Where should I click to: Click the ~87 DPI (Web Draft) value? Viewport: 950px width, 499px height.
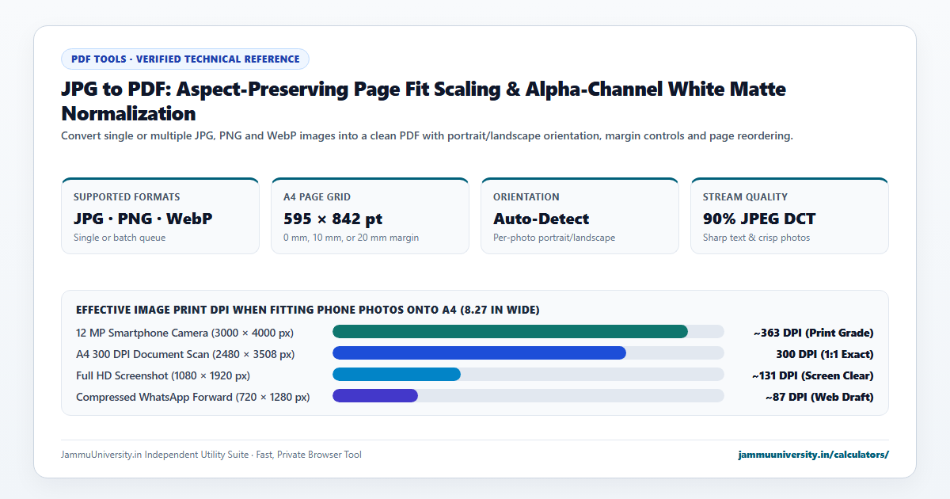coord(819,397)
